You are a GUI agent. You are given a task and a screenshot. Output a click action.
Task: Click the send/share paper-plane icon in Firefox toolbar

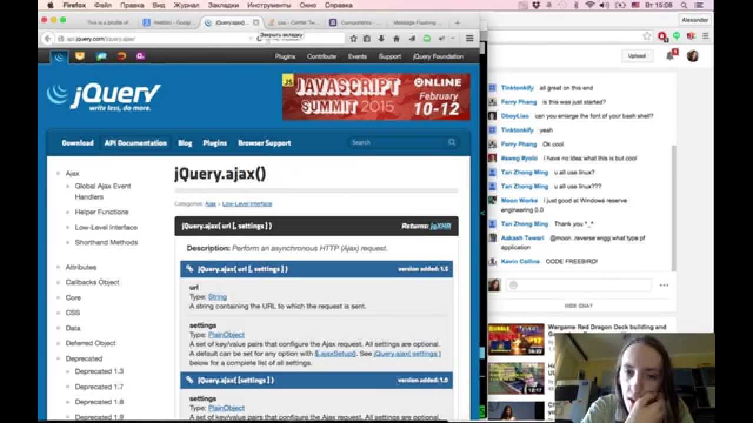point(412,39)
